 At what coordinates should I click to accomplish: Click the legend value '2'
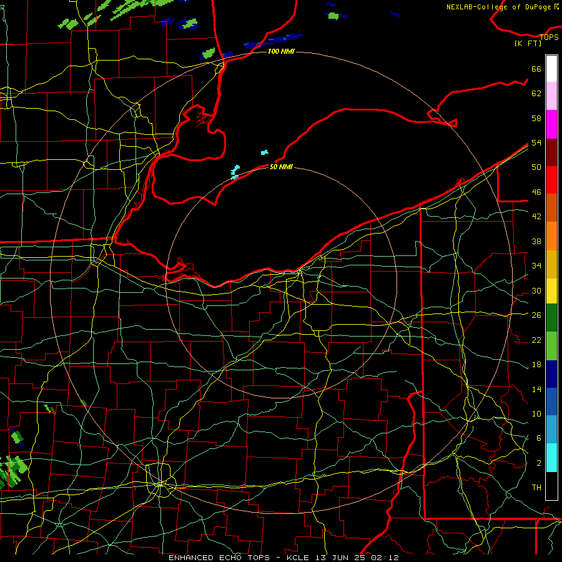[539, 463]
